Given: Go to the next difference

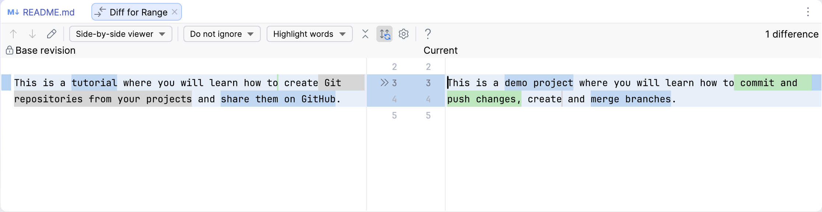Looking at the screenshot, I should 33,34.
